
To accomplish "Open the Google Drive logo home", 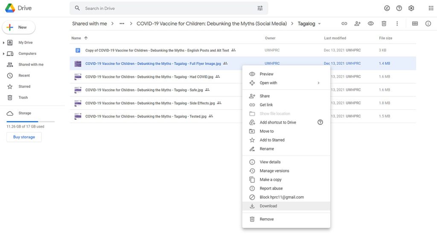I will pos(18,8).
